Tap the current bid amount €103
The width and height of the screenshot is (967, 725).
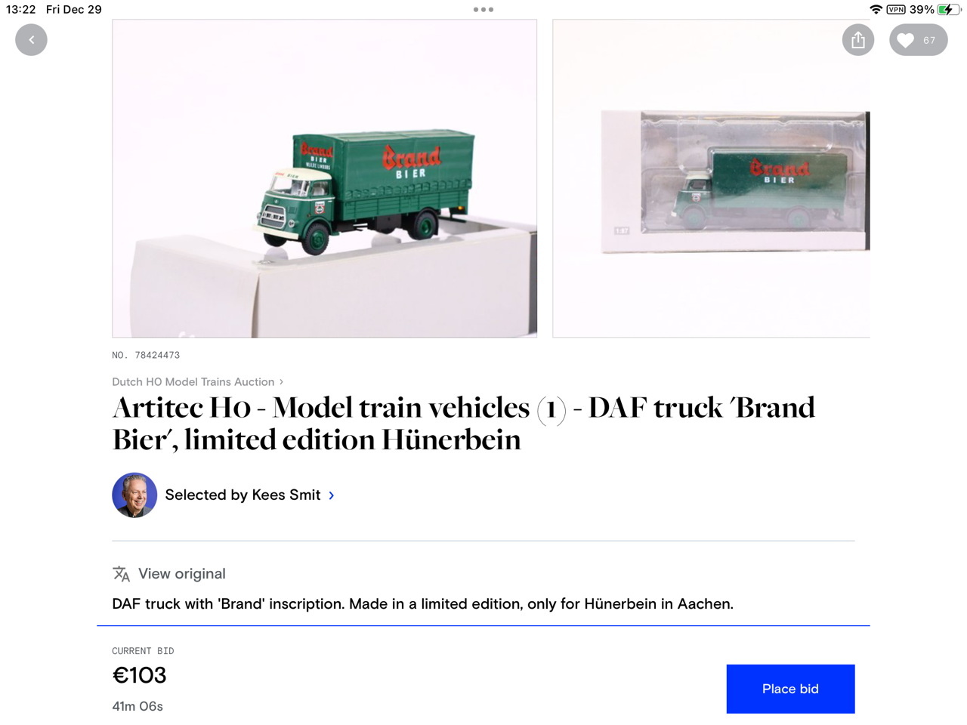click(139, 675)
